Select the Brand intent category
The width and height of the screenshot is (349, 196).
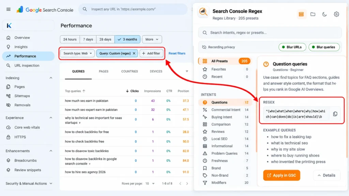225,168
